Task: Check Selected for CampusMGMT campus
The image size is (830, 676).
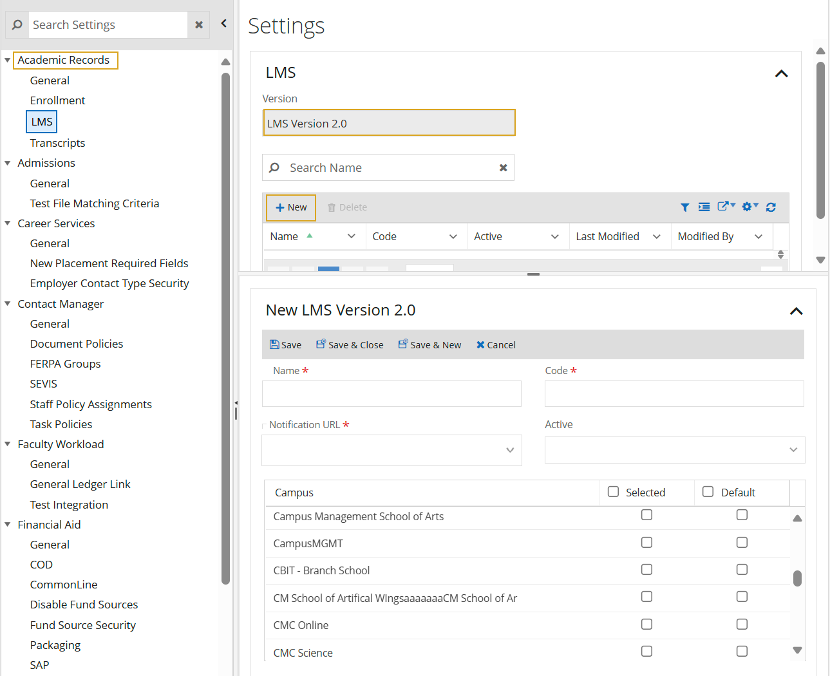Action: pyautogui.click(x=646, y=543)
